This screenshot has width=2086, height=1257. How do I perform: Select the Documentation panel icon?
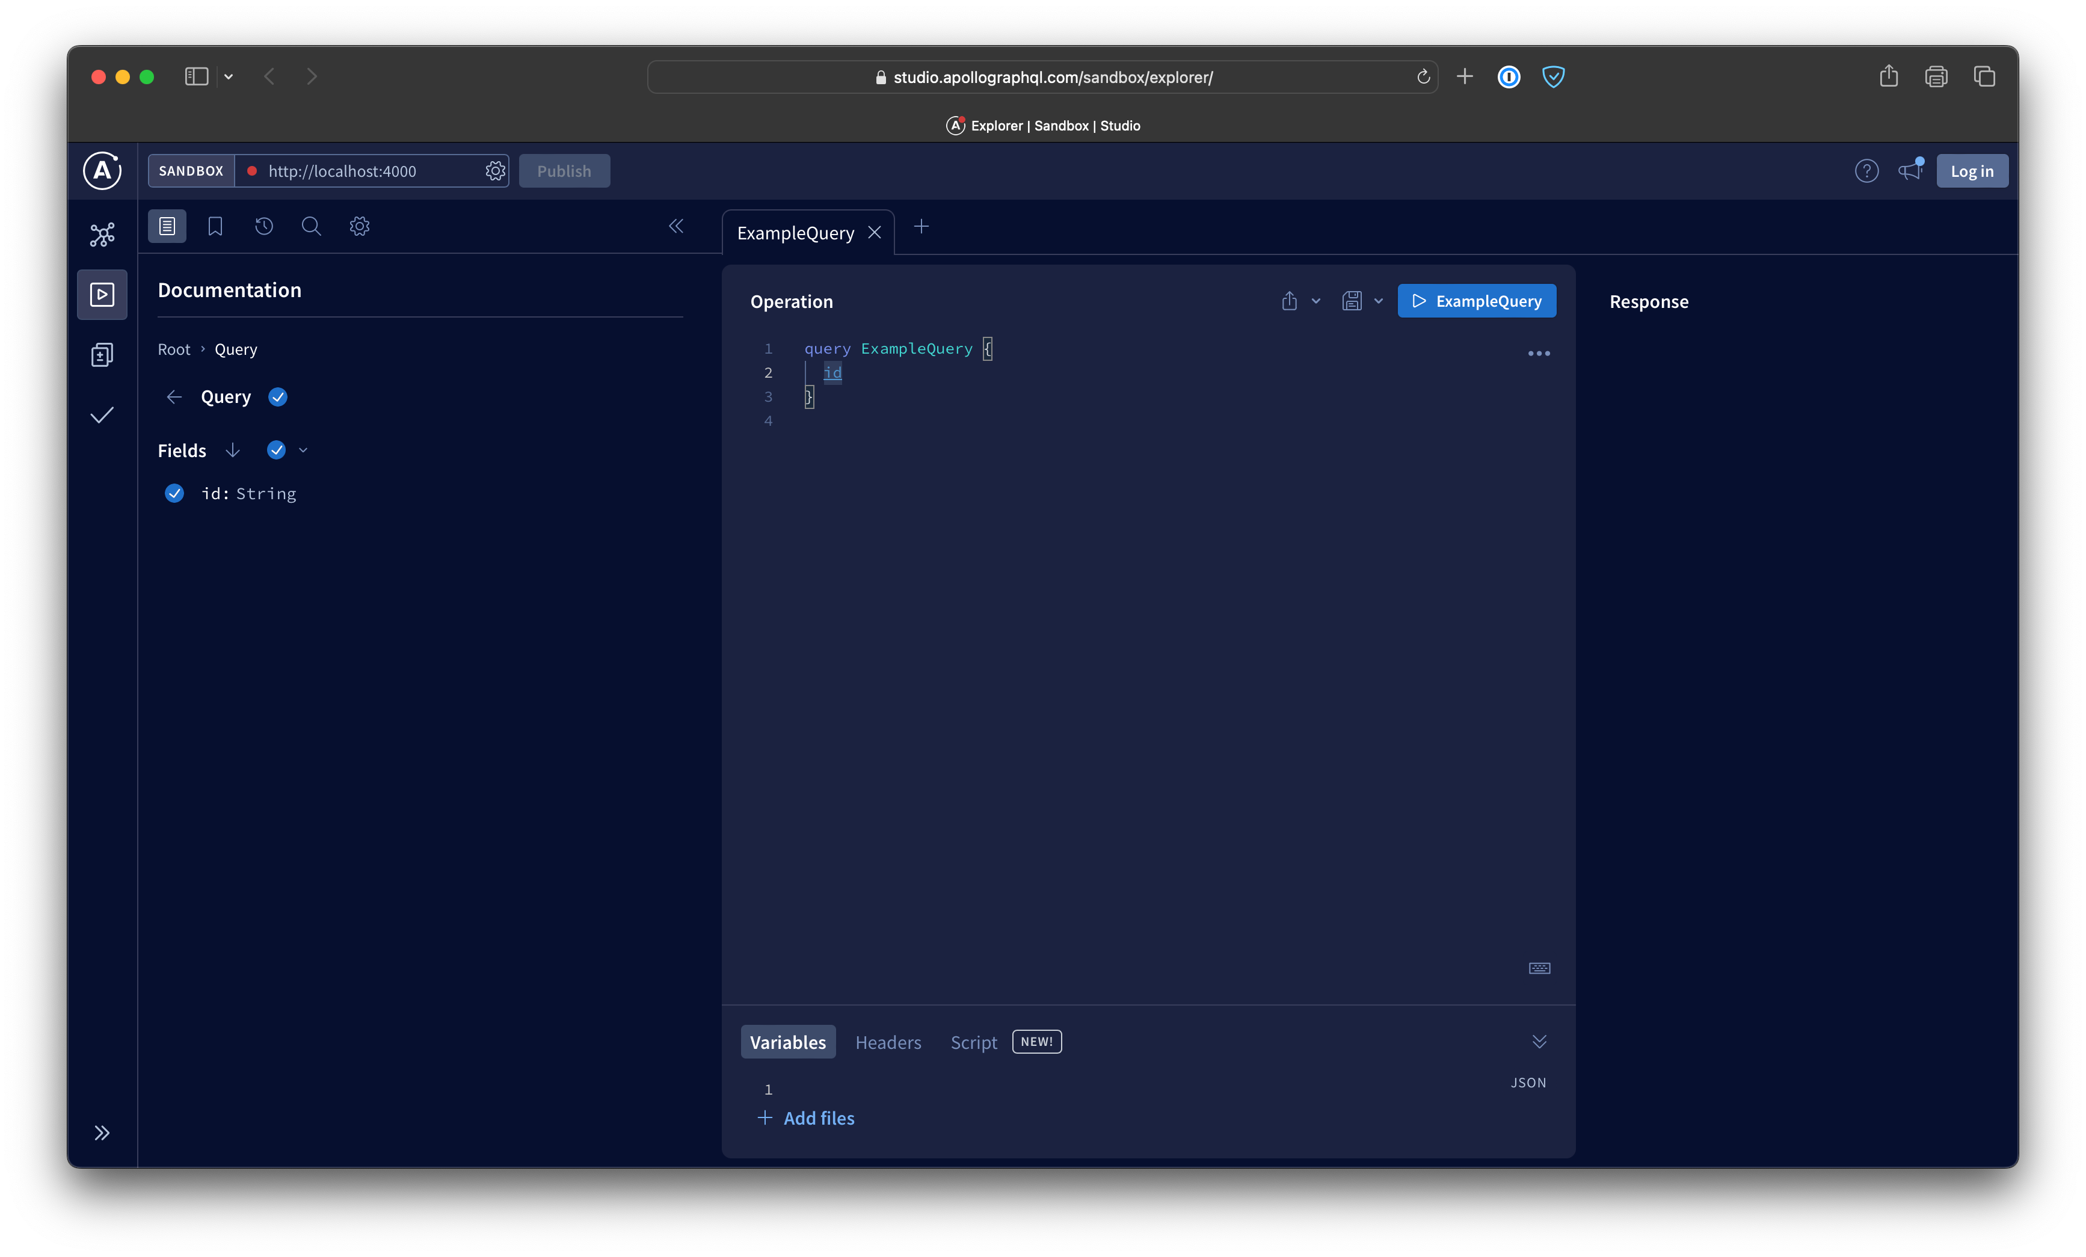coord(167,226)
